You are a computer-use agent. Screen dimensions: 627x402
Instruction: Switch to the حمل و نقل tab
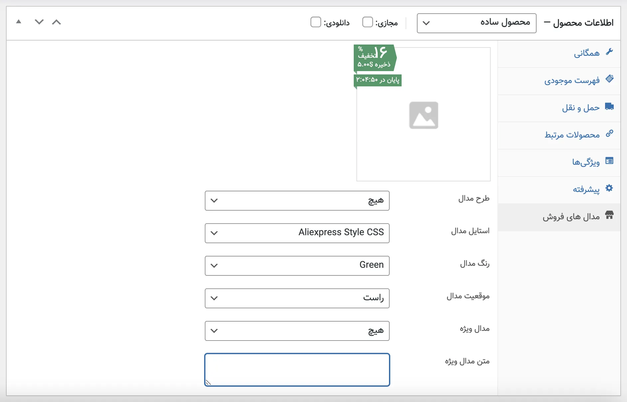click(559, 108)
